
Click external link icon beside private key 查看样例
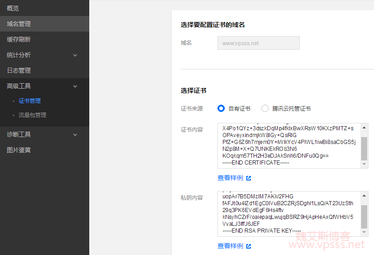(x=249, y=246)
